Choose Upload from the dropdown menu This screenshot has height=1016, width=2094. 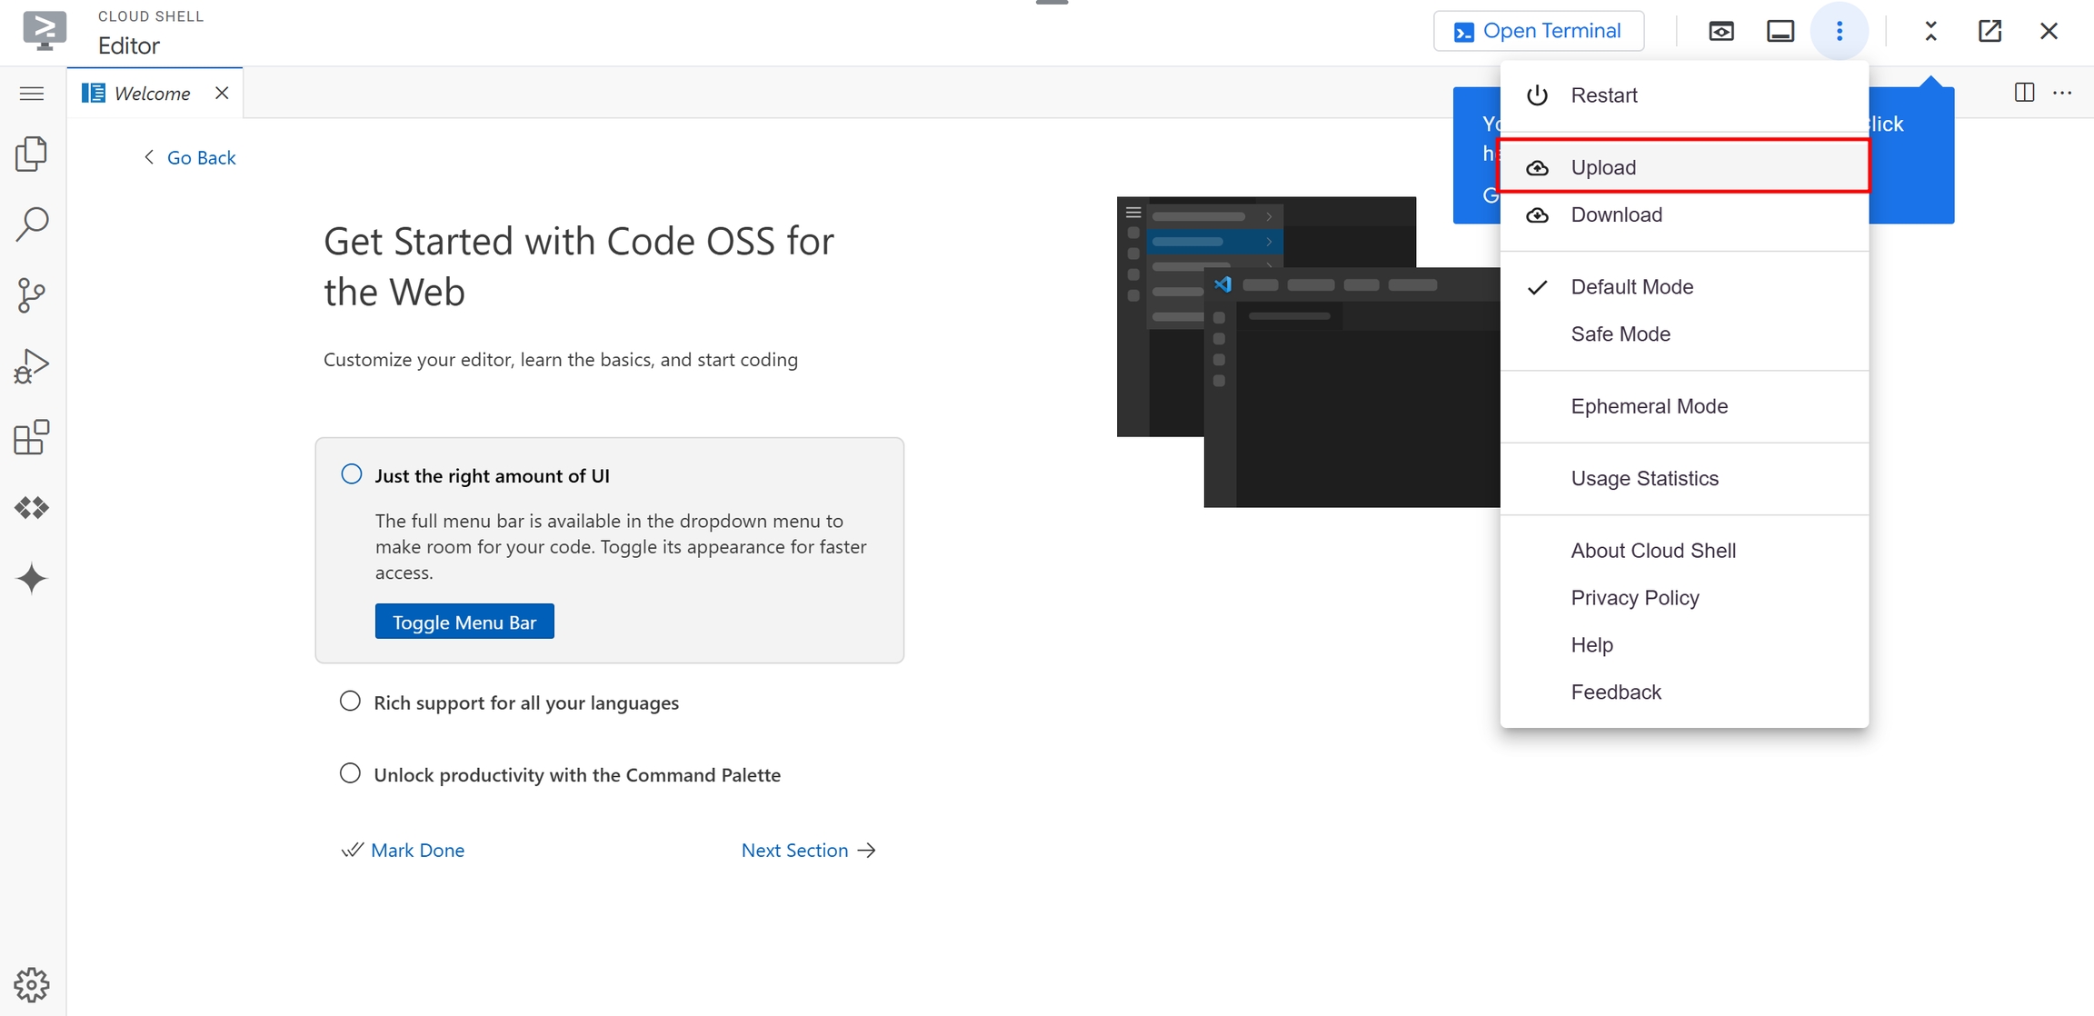(1602, 167)
